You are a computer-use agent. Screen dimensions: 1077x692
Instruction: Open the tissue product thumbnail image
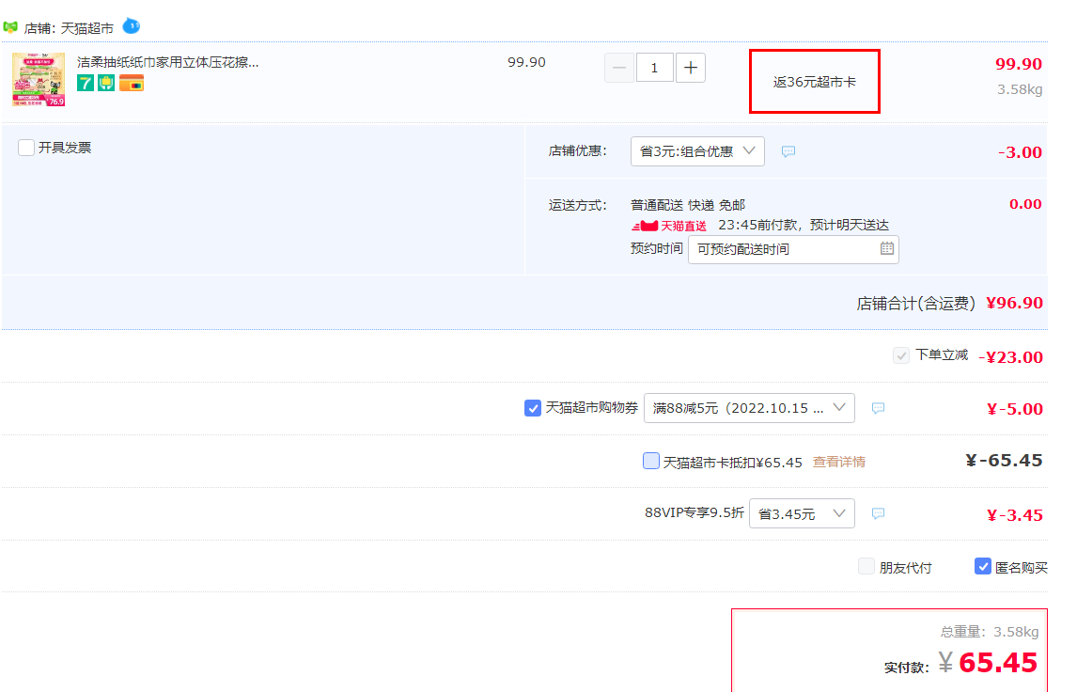39,79
